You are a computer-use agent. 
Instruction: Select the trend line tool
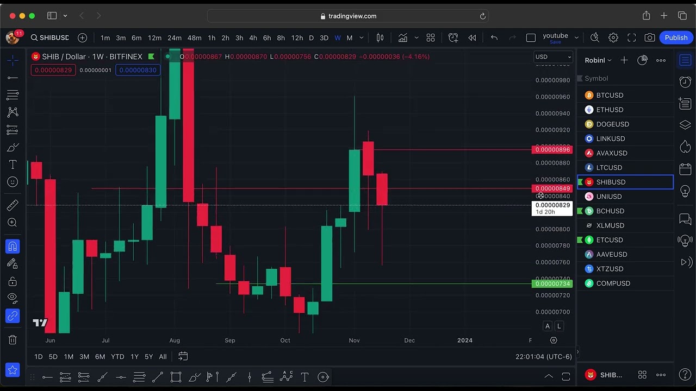[13, 78]
